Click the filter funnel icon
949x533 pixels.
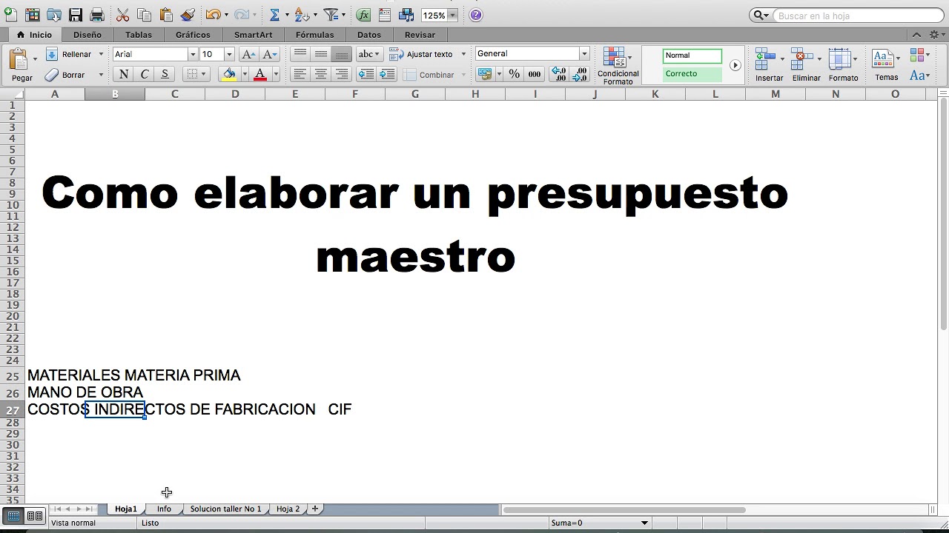pos(331,15)
